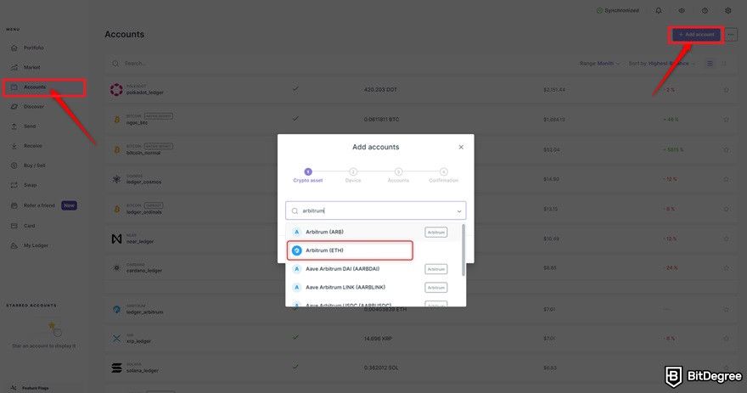Open the Sort by Highest Balance dropdown
This screenshot has height=393, width=747.
661,64
